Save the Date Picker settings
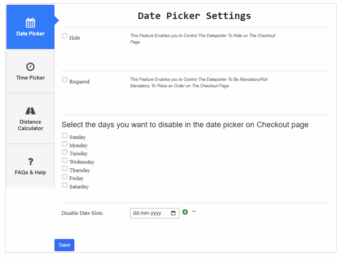The width and height of the screenshot is (341, 258). [64, 245]
